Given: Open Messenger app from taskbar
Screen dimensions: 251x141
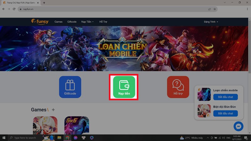Looking at the screenshot, I should (x=76, y=138).
